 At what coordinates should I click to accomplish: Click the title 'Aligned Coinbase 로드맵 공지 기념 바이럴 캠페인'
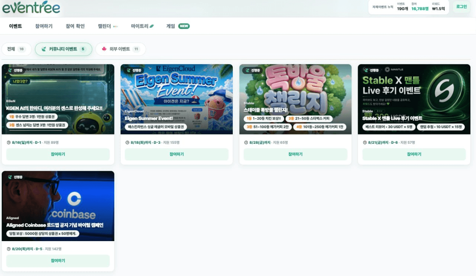tap(55, 225)
